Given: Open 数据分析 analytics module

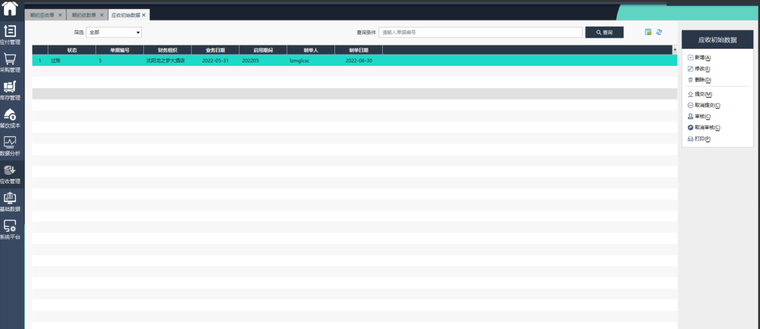Looking at the screenshot, I should [x=10, y=146].
